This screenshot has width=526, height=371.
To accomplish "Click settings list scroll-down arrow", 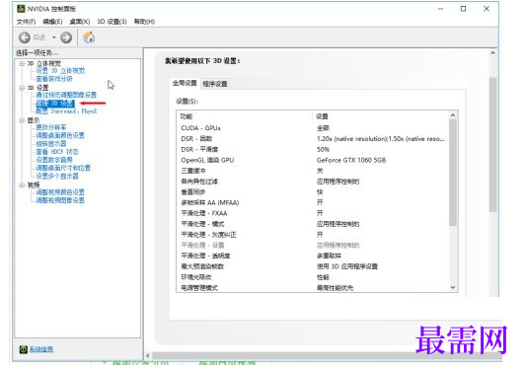I will pos(453,287).
